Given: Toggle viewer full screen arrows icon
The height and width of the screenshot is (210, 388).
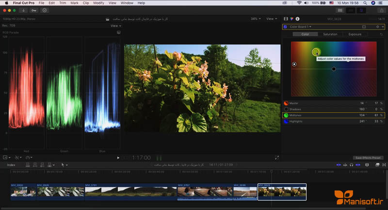Looking at the screenshot, I should point(276,158).
